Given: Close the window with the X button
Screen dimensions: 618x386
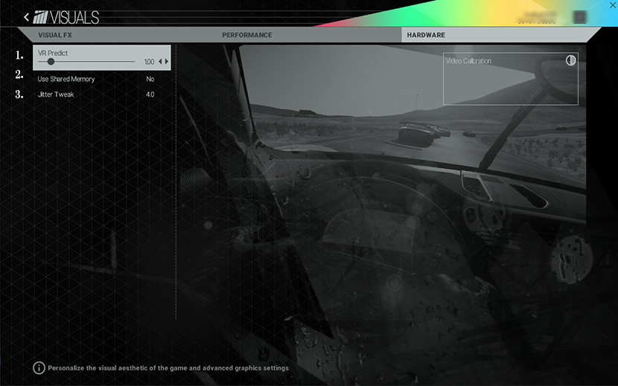Looking at the screenshot, I should pos(613,5).
